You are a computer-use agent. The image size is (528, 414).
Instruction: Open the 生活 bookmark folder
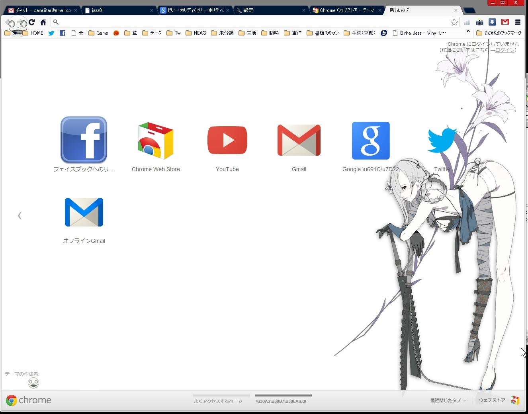(247, 33)
